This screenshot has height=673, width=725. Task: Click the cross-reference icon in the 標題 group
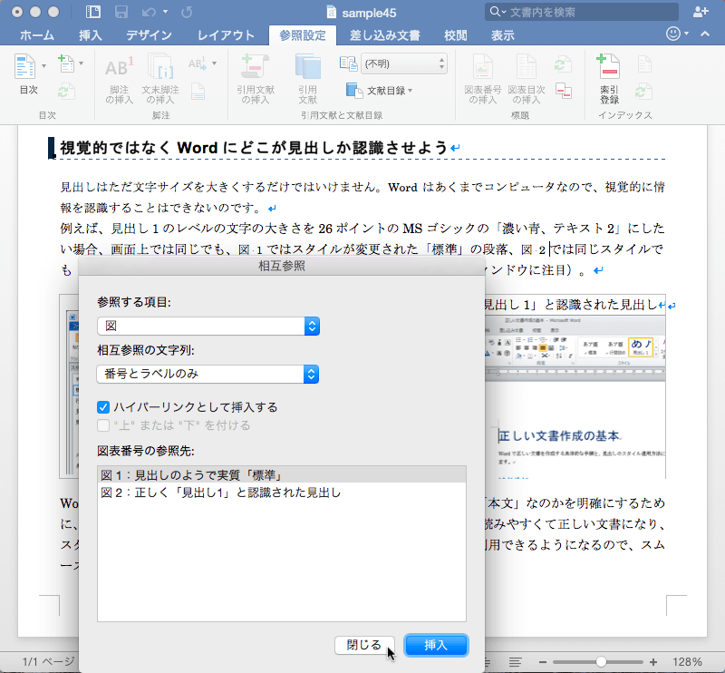563,91
